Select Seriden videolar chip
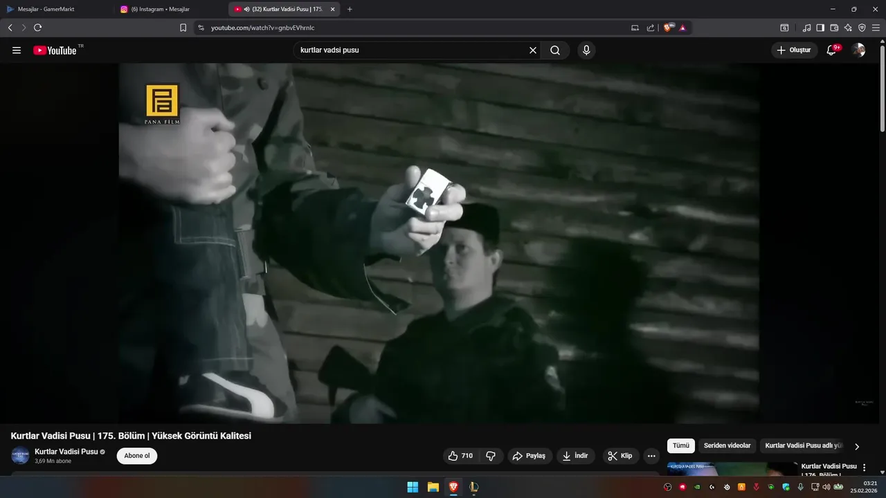Viewport: 886px width, 498px height. pos(727,446)
